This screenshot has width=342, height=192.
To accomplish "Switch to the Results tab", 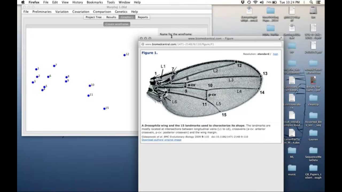I will [111, 17].
